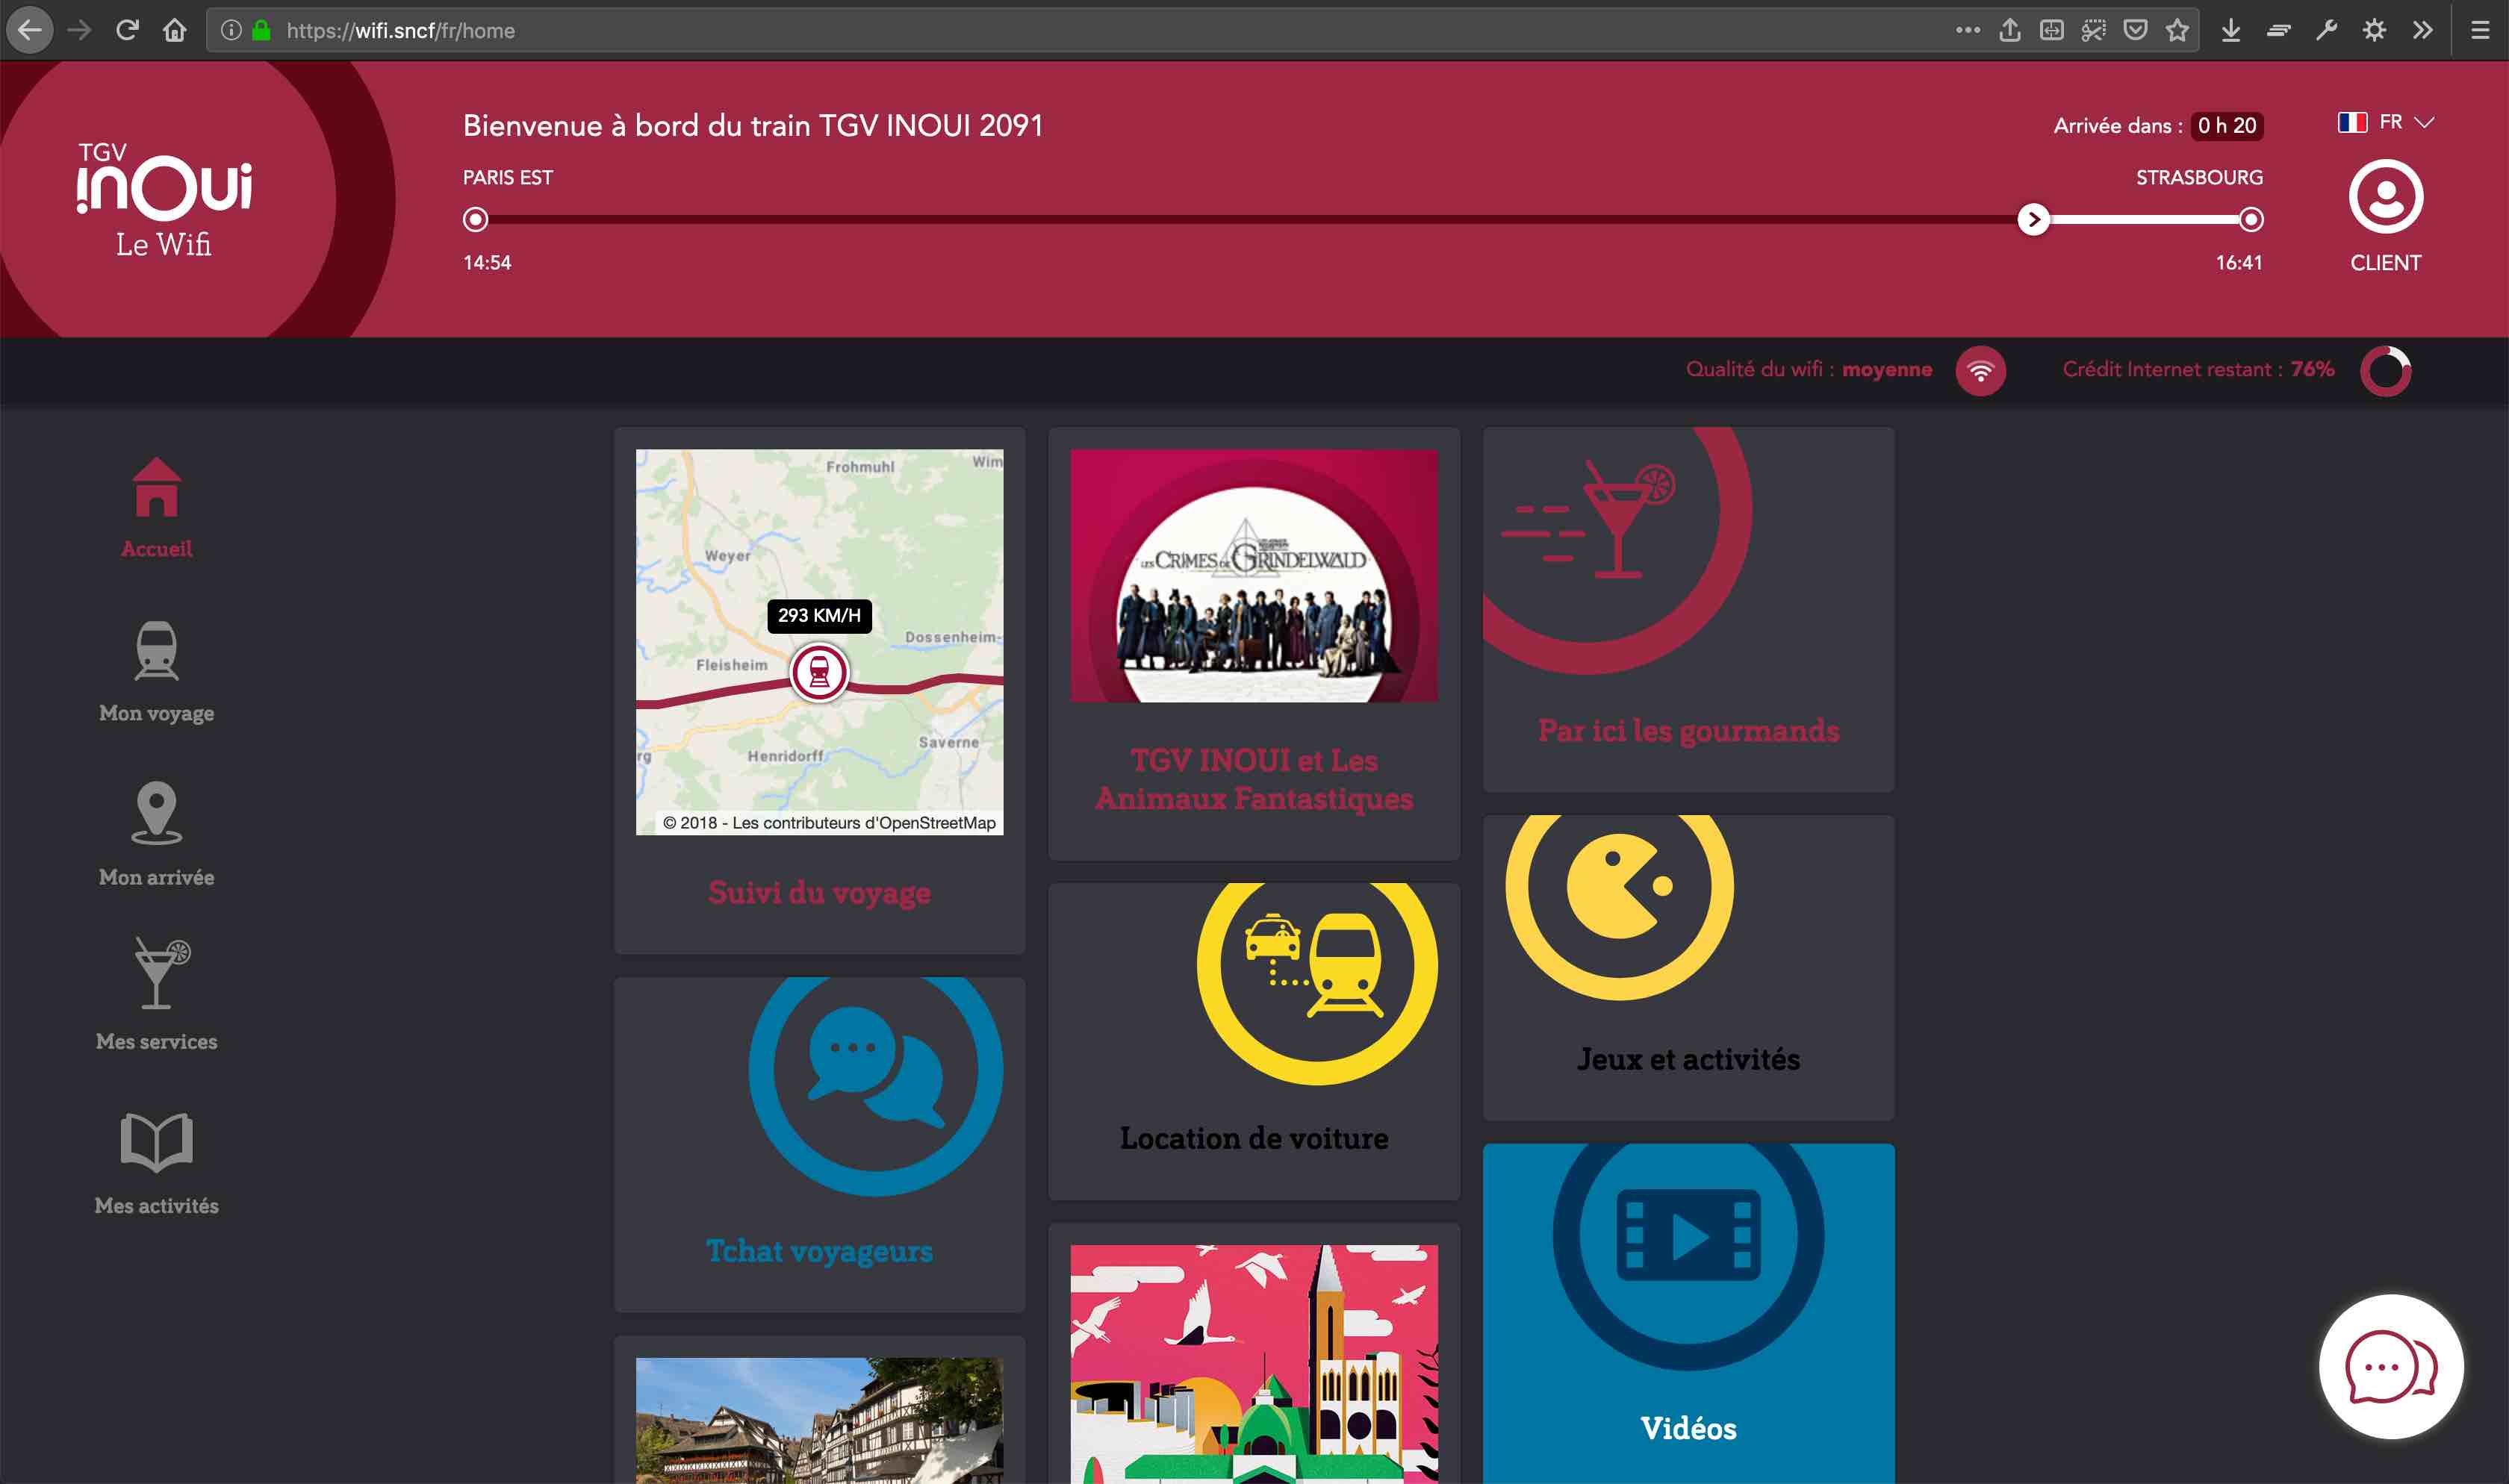Viewport: 2509px width, 1484px height.
Task: Click the train marker on the map
Action: pyautogui.click(x=819, y=672)
